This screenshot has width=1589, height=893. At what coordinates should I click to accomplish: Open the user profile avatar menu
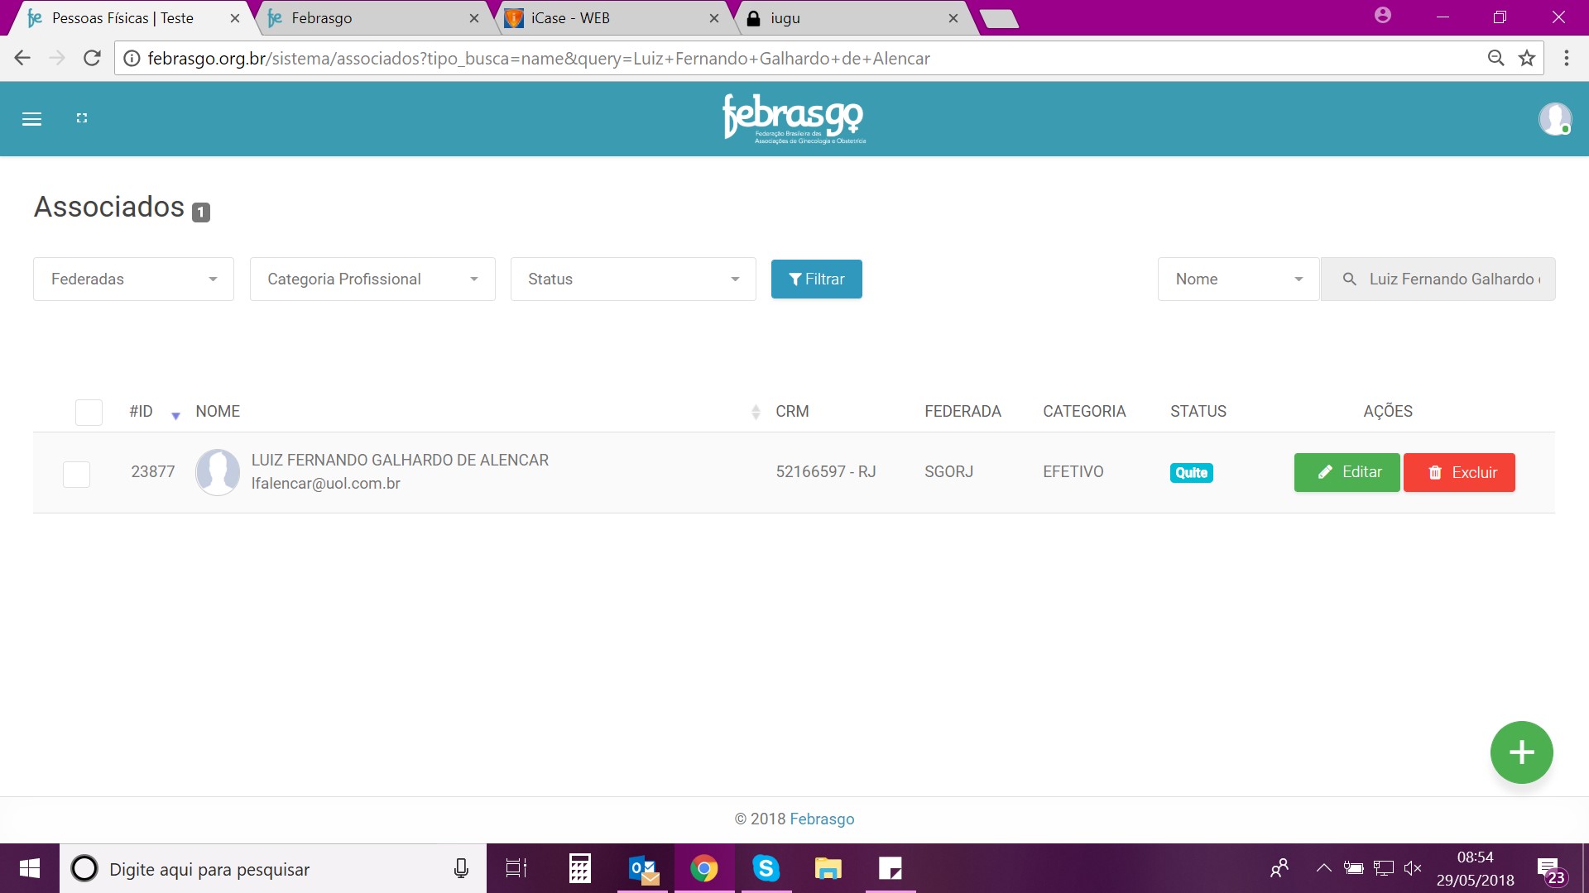tap(1554, 119)
